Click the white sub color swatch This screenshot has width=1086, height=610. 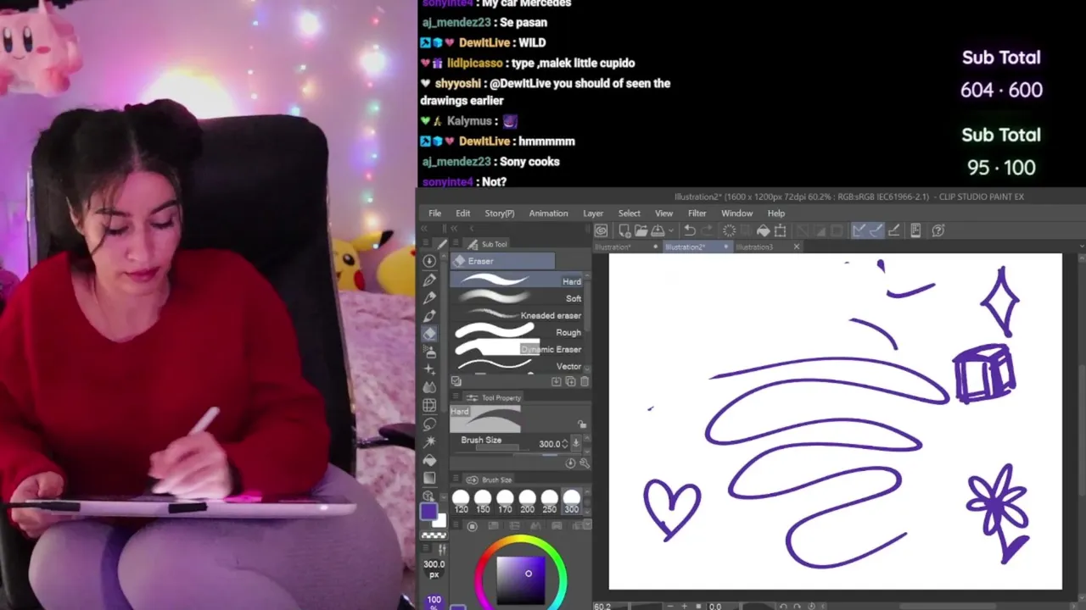[439, 520]
